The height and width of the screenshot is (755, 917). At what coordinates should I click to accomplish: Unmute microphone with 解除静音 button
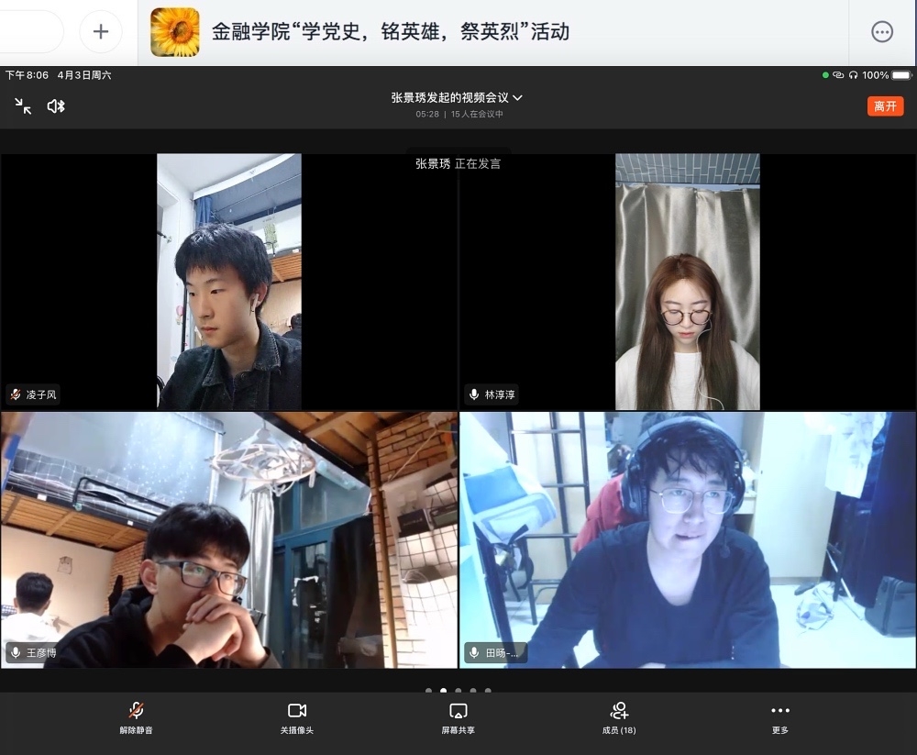point(136,717)
